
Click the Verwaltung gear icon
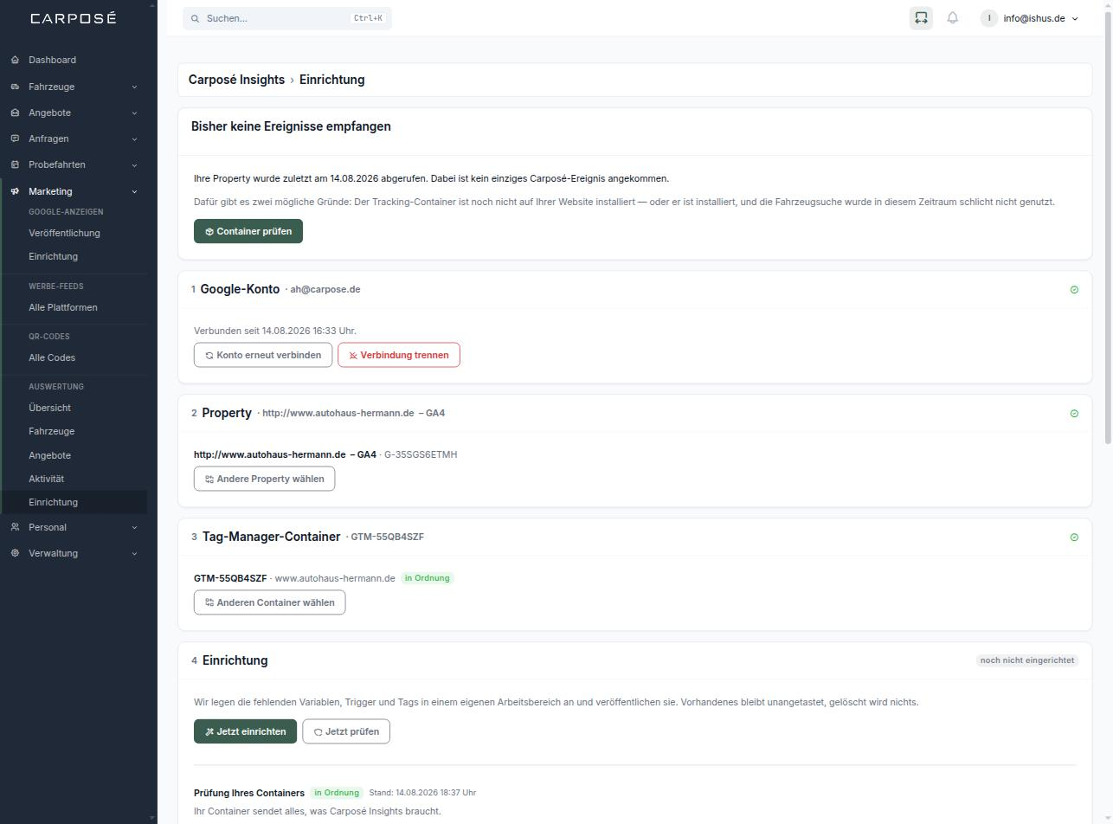15,553
